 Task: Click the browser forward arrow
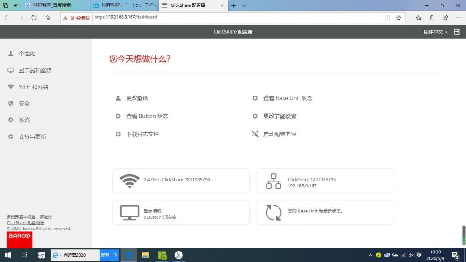tap(20, 18)
